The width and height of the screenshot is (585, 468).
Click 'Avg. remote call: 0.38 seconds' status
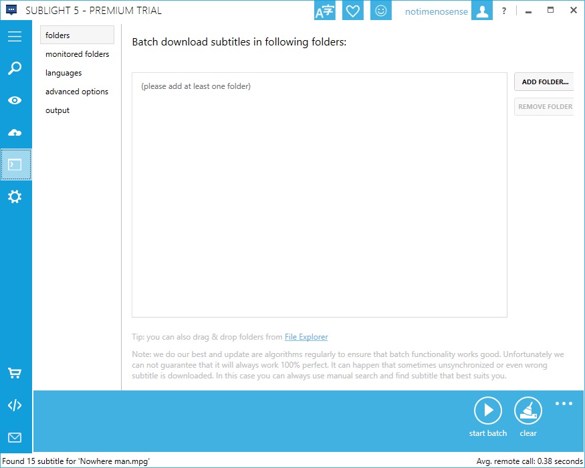[x=530, y=461]
